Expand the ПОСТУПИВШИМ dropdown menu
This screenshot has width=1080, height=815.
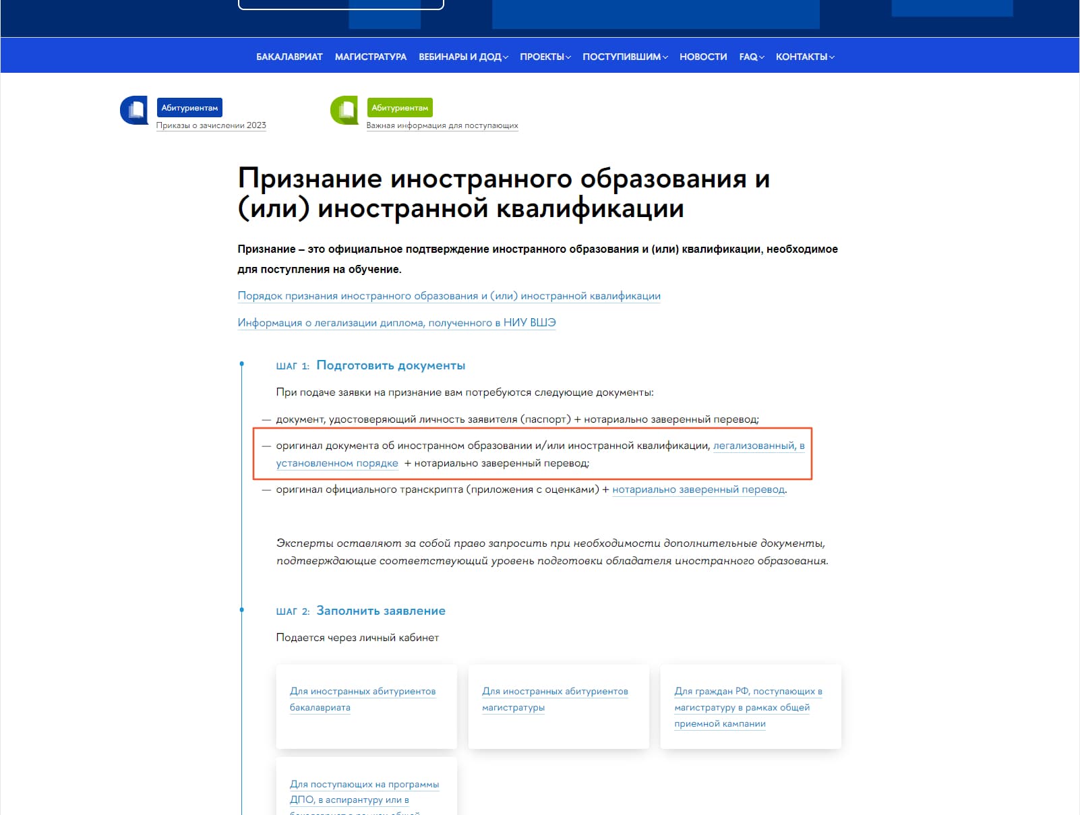point(625,57)
